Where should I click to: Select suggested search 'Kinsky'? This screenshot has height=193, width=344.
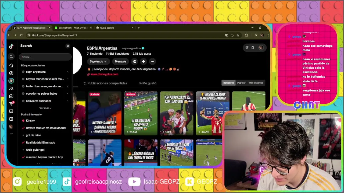click(x=30, y=121)
